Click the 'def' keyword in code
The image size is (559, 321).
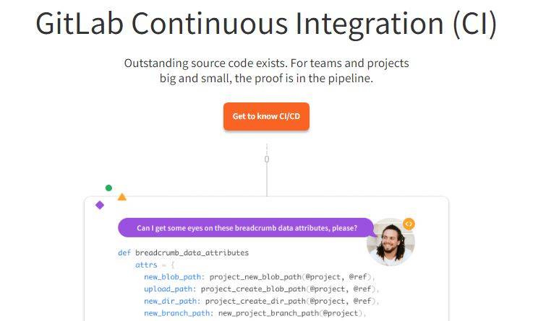[124, 252]
